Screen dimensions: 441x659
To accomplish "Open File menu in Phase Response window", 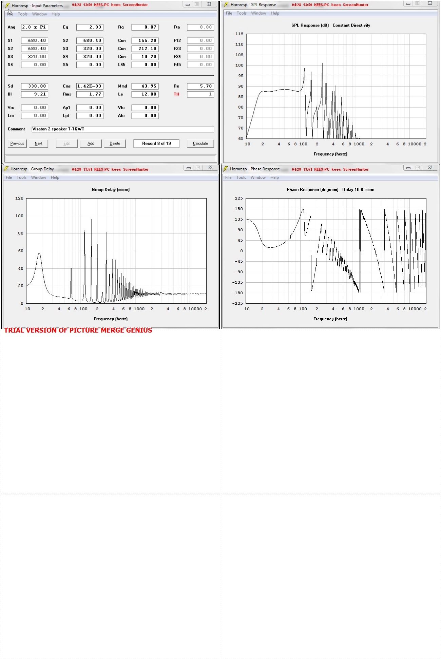I will click(228, 177).
